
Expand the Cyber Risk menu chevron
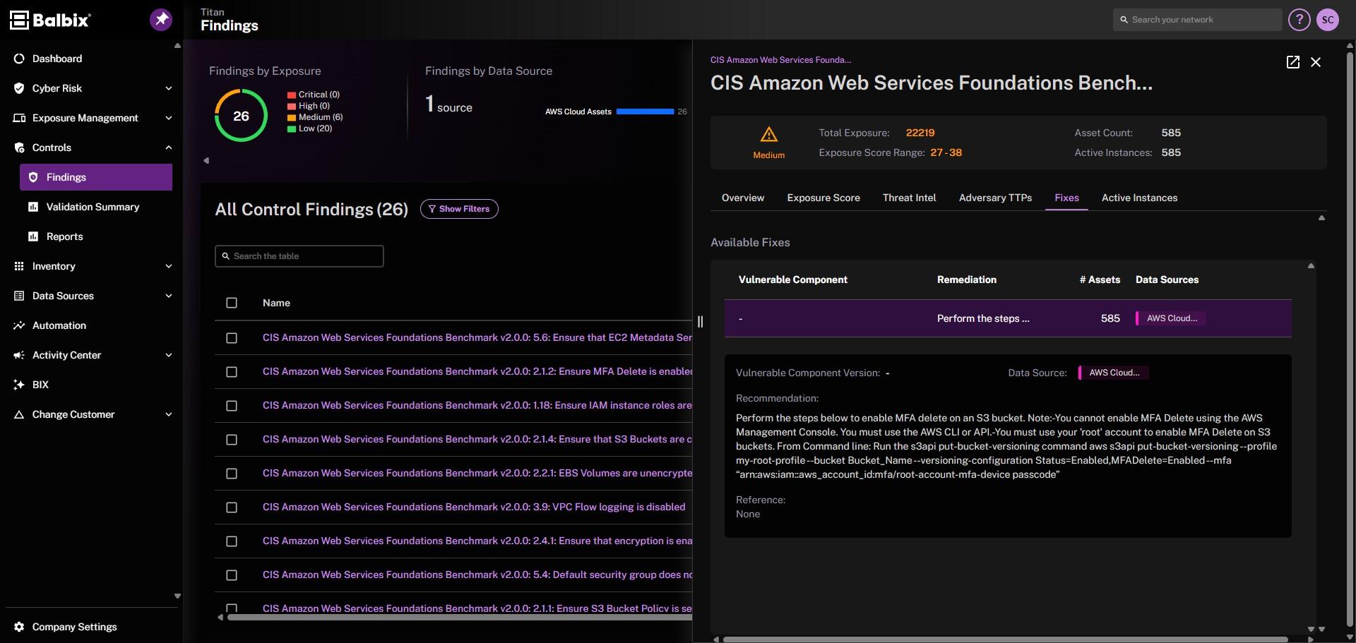pyautogui.click(x=168, y=88)
